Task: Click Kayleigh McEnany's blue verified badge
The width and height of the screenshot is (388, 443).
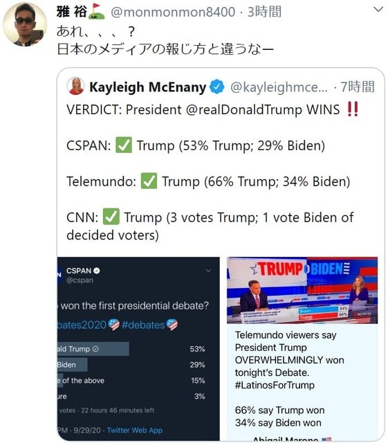Action: (217, 87)
